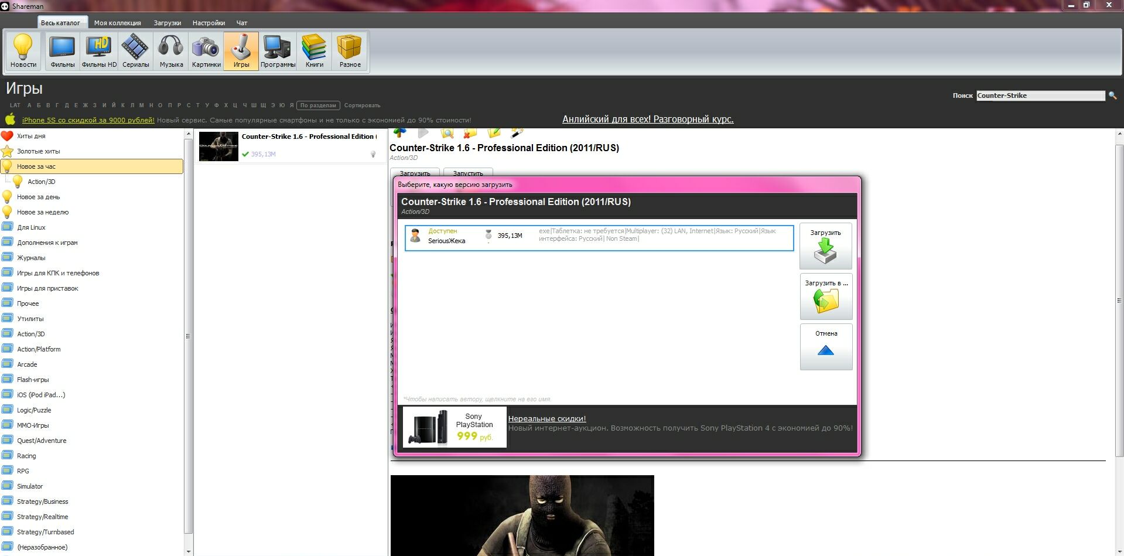Image resolution: width=1124 pixels, height=556 pixels.
Task: Open the Quest/Adventure category
Action: 42,441
